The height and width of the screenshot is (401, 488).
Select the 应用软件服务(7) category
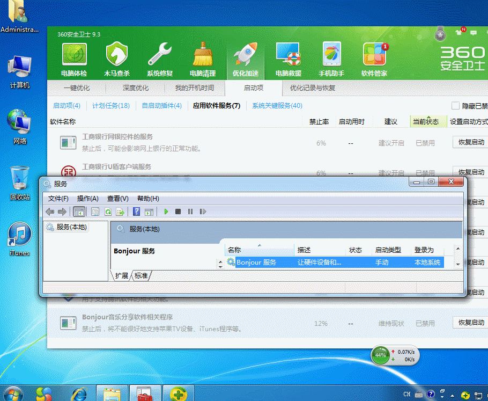click(x=217, y=106)
